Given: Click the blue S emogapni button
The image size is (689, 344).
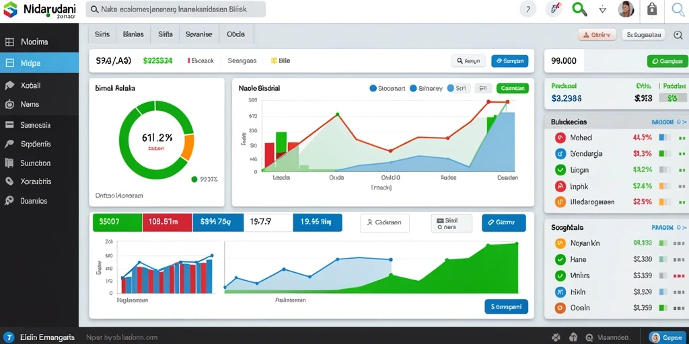Looking at the screenshot, I should [x=506, y=306].
